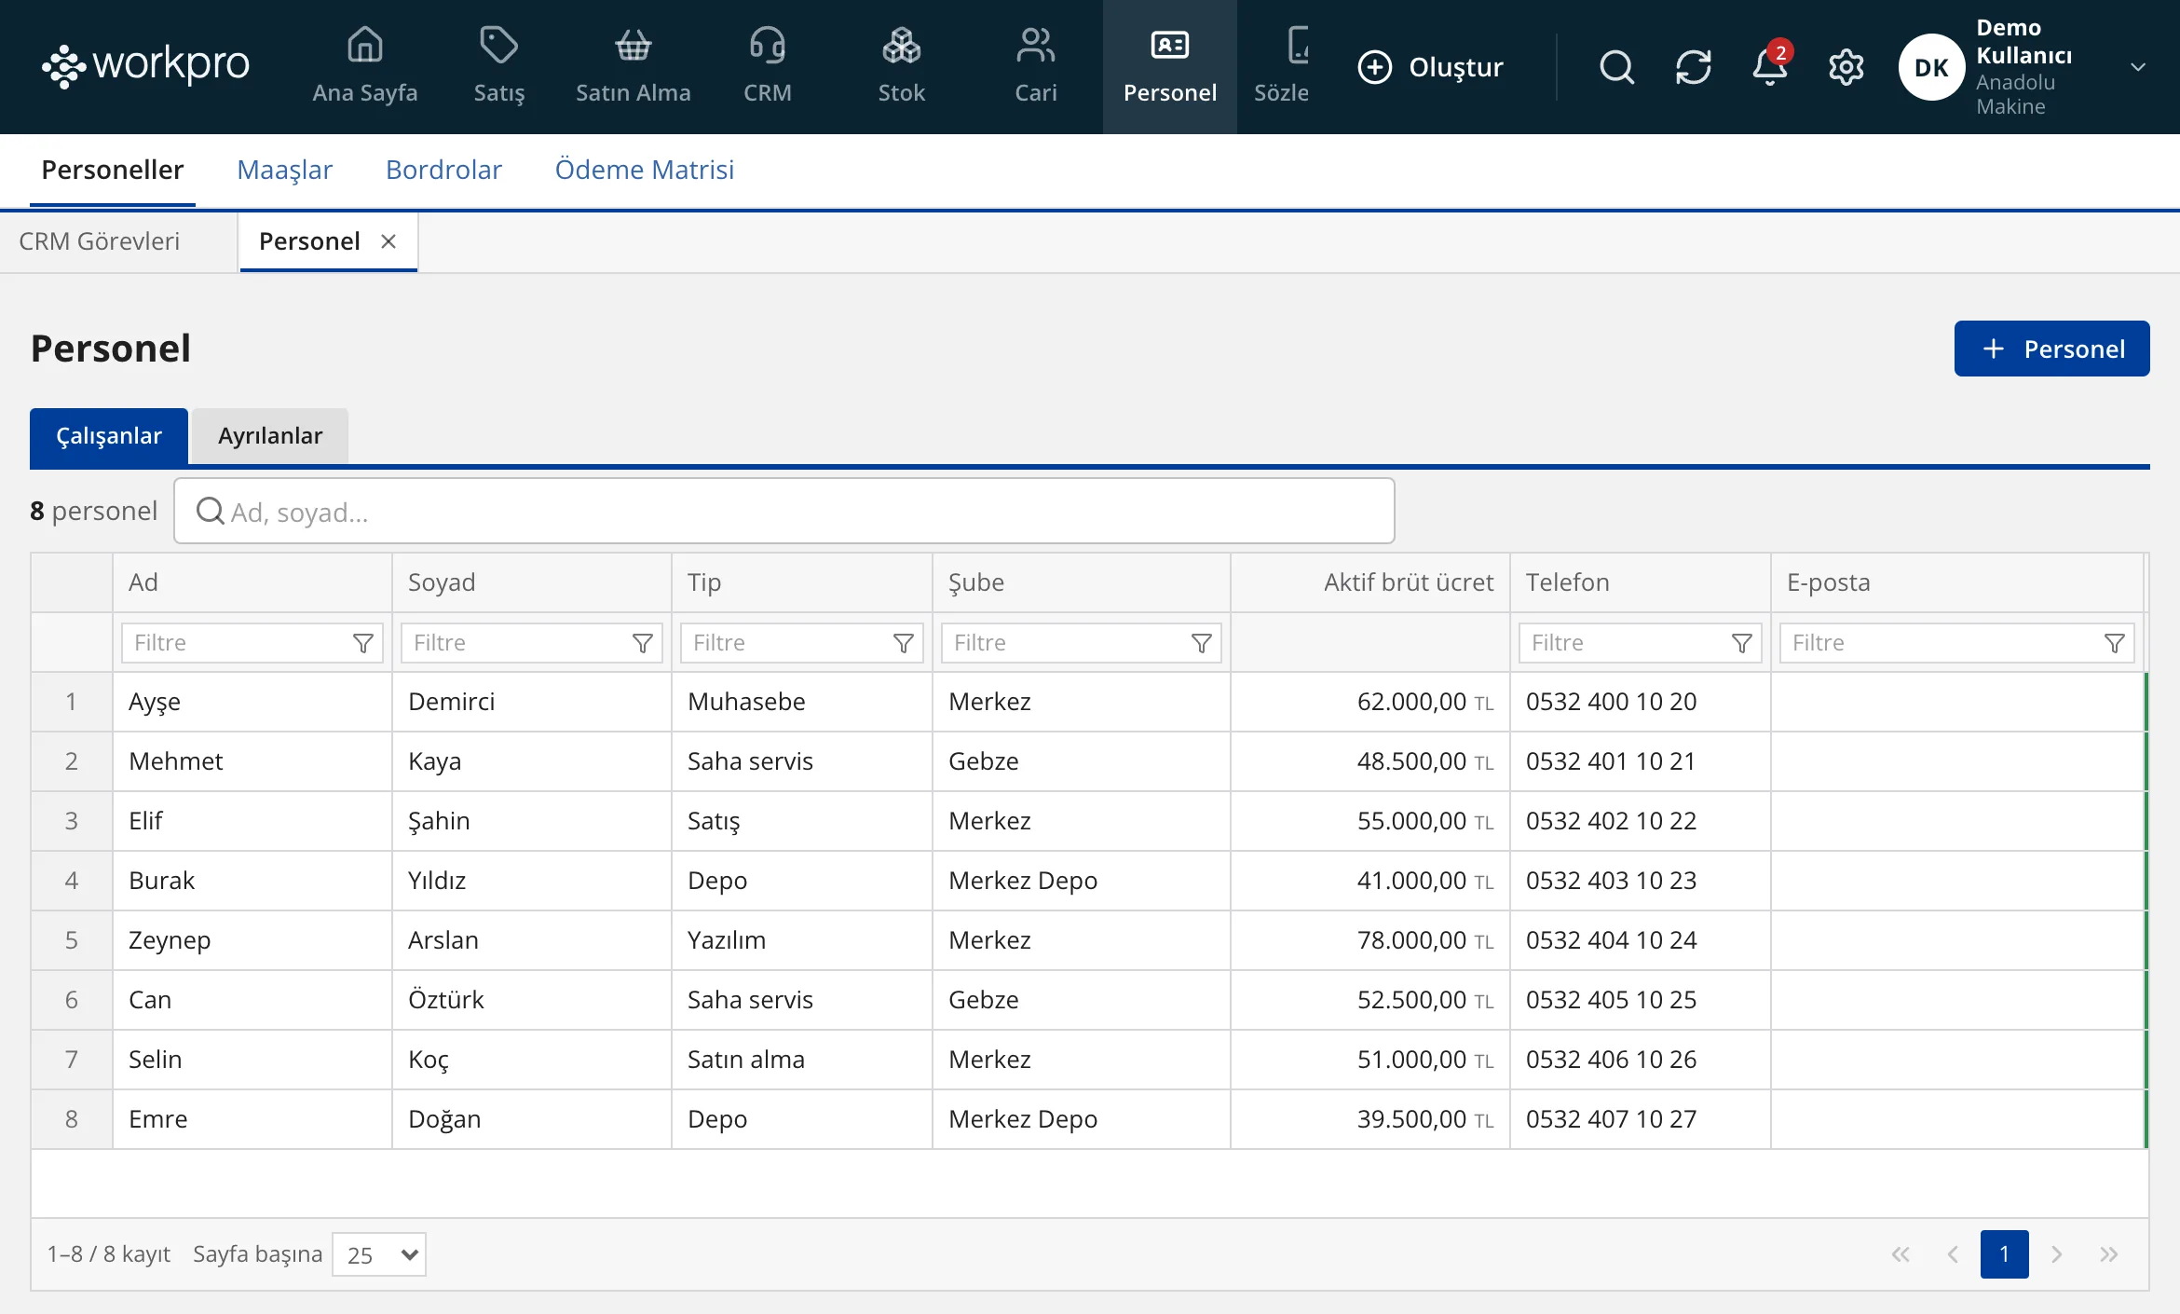Click the refresh sync icon
The height and width of the screenshot is (1314, 2180).
coord(1693,67)
